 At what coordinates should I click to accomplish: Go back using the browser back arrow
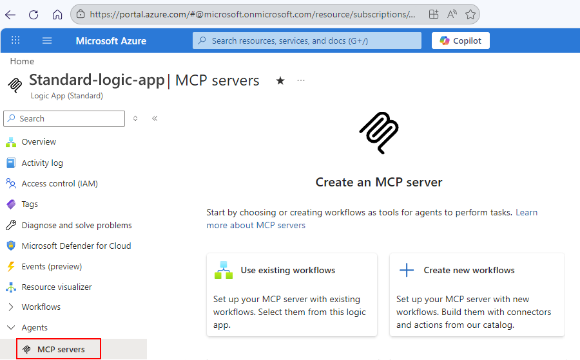pyautogui.click(x=10, y=15)
